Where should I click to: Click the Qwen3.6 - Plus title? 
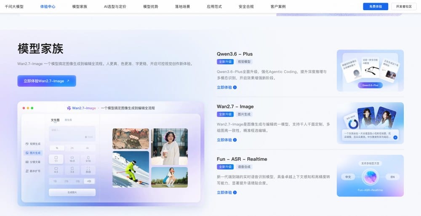coord(234,54)
